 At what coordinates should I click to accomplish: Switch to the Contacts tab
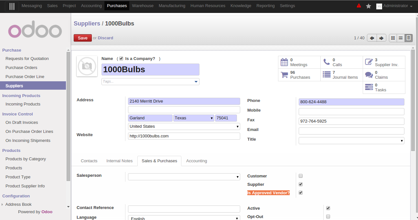[89, 161]
